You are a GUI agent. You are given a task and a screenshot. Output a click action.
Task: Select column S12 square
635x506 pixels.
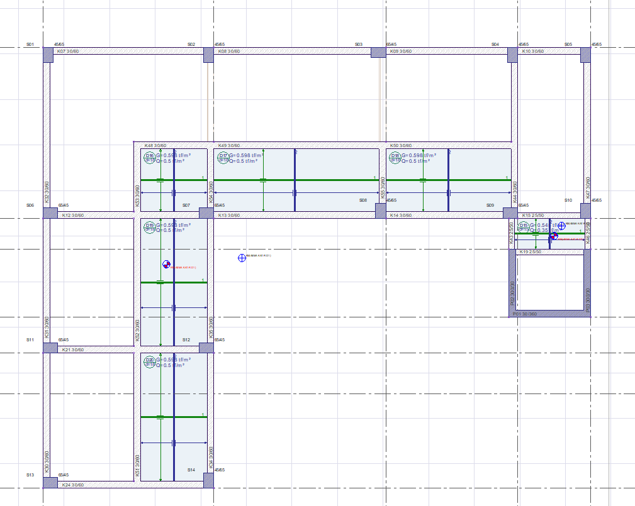206,348
